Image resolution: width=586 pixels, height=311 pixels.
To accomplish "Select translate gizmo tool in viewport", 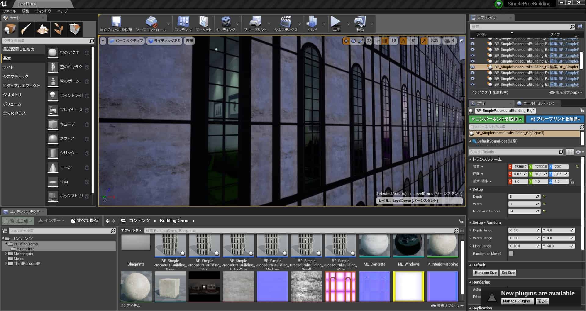I will (346, 41).
